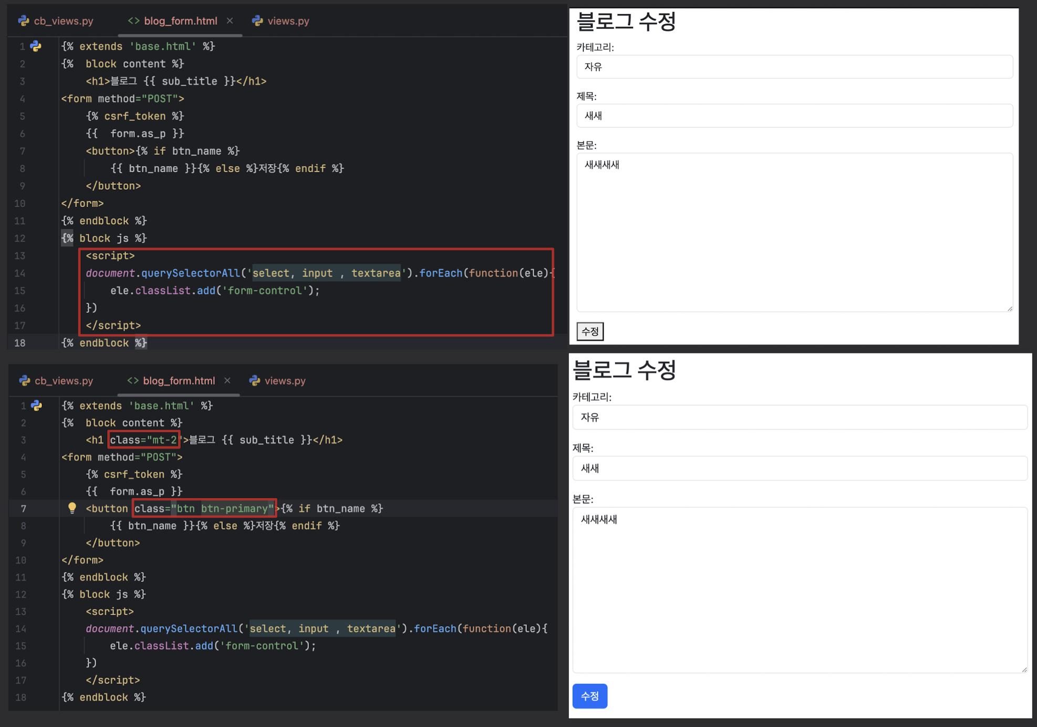Close the blog_form.html tab in top editor
The image size is (1037, 727).
pyautogui.click(x=230, y=21)
